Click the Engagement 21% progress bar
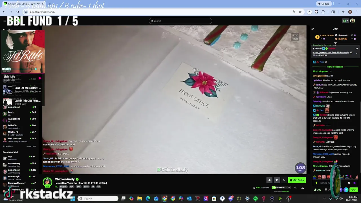This screenshot has width=361, height=203. 281,187
